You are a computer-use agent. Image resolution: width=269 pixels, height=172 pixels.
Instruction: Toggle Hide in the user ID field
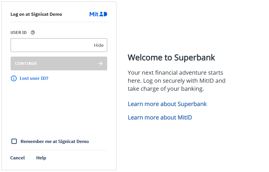coord(99,45)
